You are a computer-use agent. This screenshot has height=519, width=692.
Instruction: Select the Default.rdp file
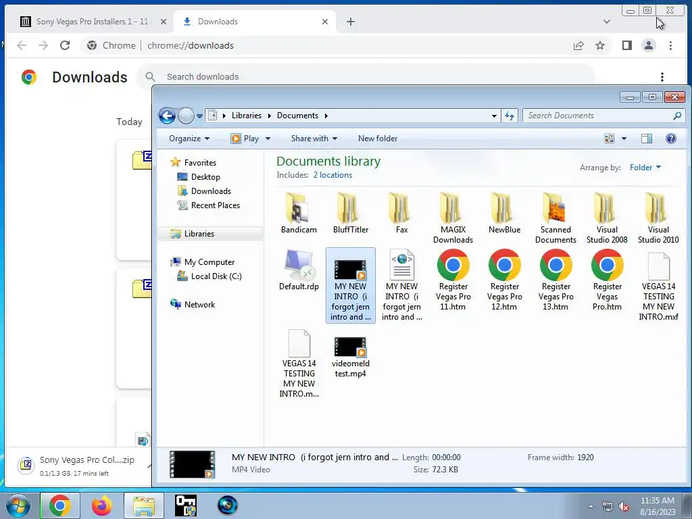[299, 270]
